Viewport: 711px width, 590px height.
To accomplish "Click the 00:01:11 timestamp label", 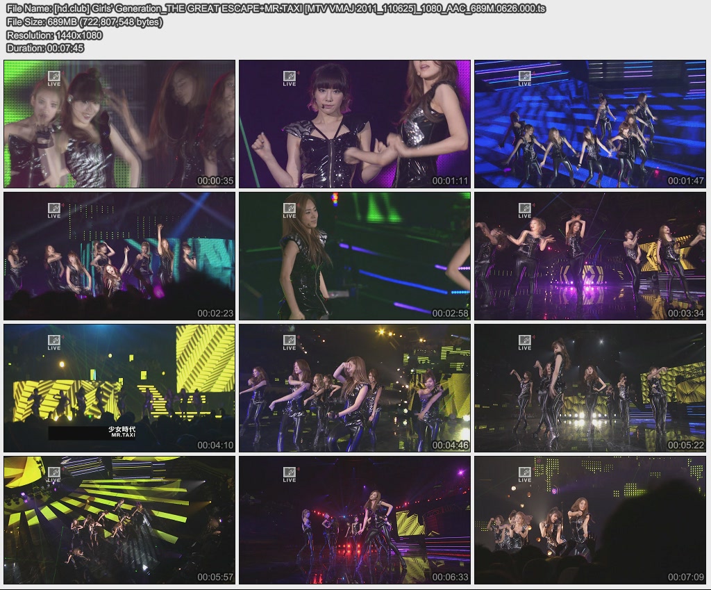I will click(450, 181).
